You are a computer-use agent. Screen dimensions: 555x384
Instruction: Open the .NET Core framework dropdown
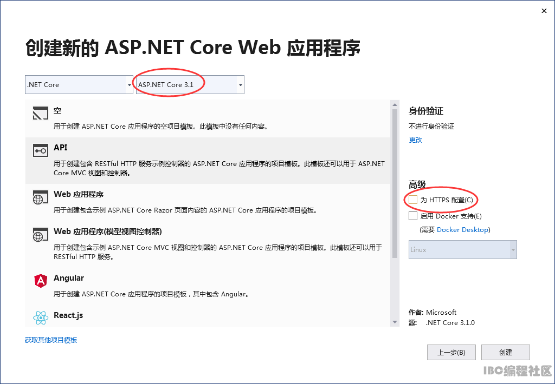pos(79,85)
